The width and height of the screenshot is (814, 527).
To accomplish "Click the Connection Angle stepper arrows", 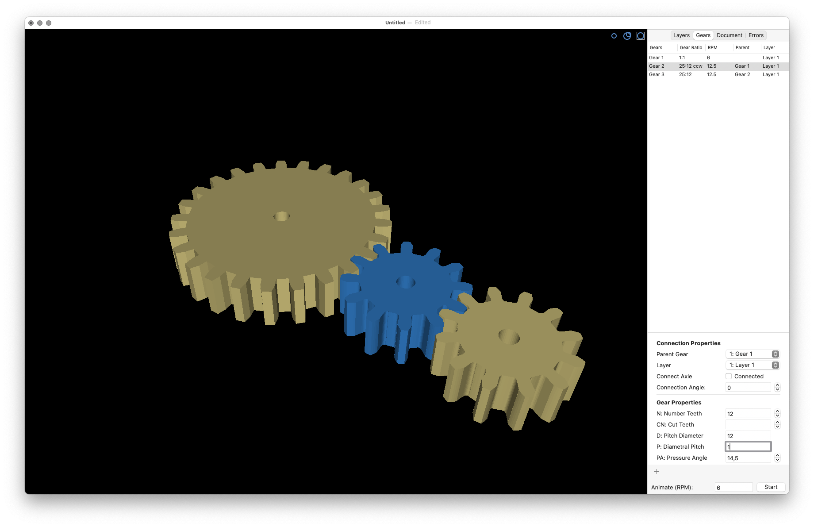I will [777, 388].
